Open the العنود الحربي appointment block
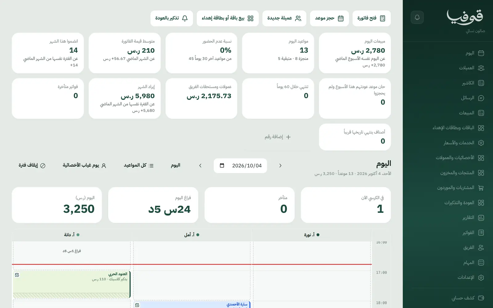Image resolution: width=493 pixels, height=308 pixels. pos(71,284)
